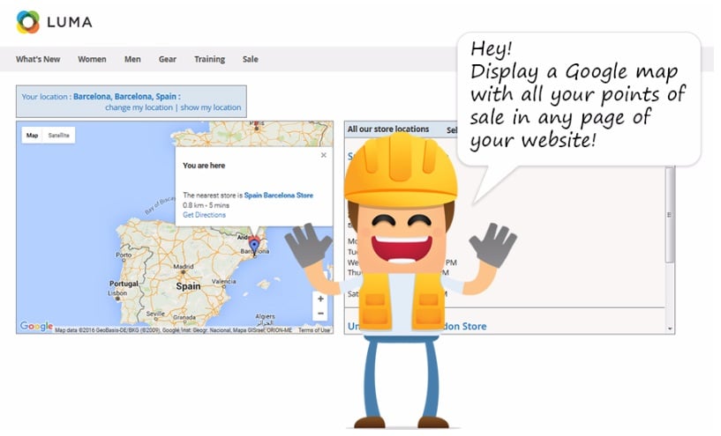The image size is (721, 436).
Task: Click the Portugal label on the map
Action: 124,284
